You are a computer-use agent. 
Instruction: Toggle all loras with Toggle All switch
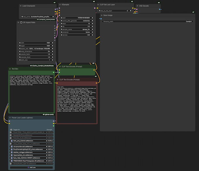coord(12,129)
